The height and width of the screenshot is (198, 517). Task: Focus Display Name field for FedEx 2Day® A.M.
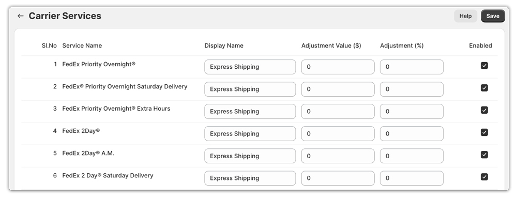[x=250, y=156]
